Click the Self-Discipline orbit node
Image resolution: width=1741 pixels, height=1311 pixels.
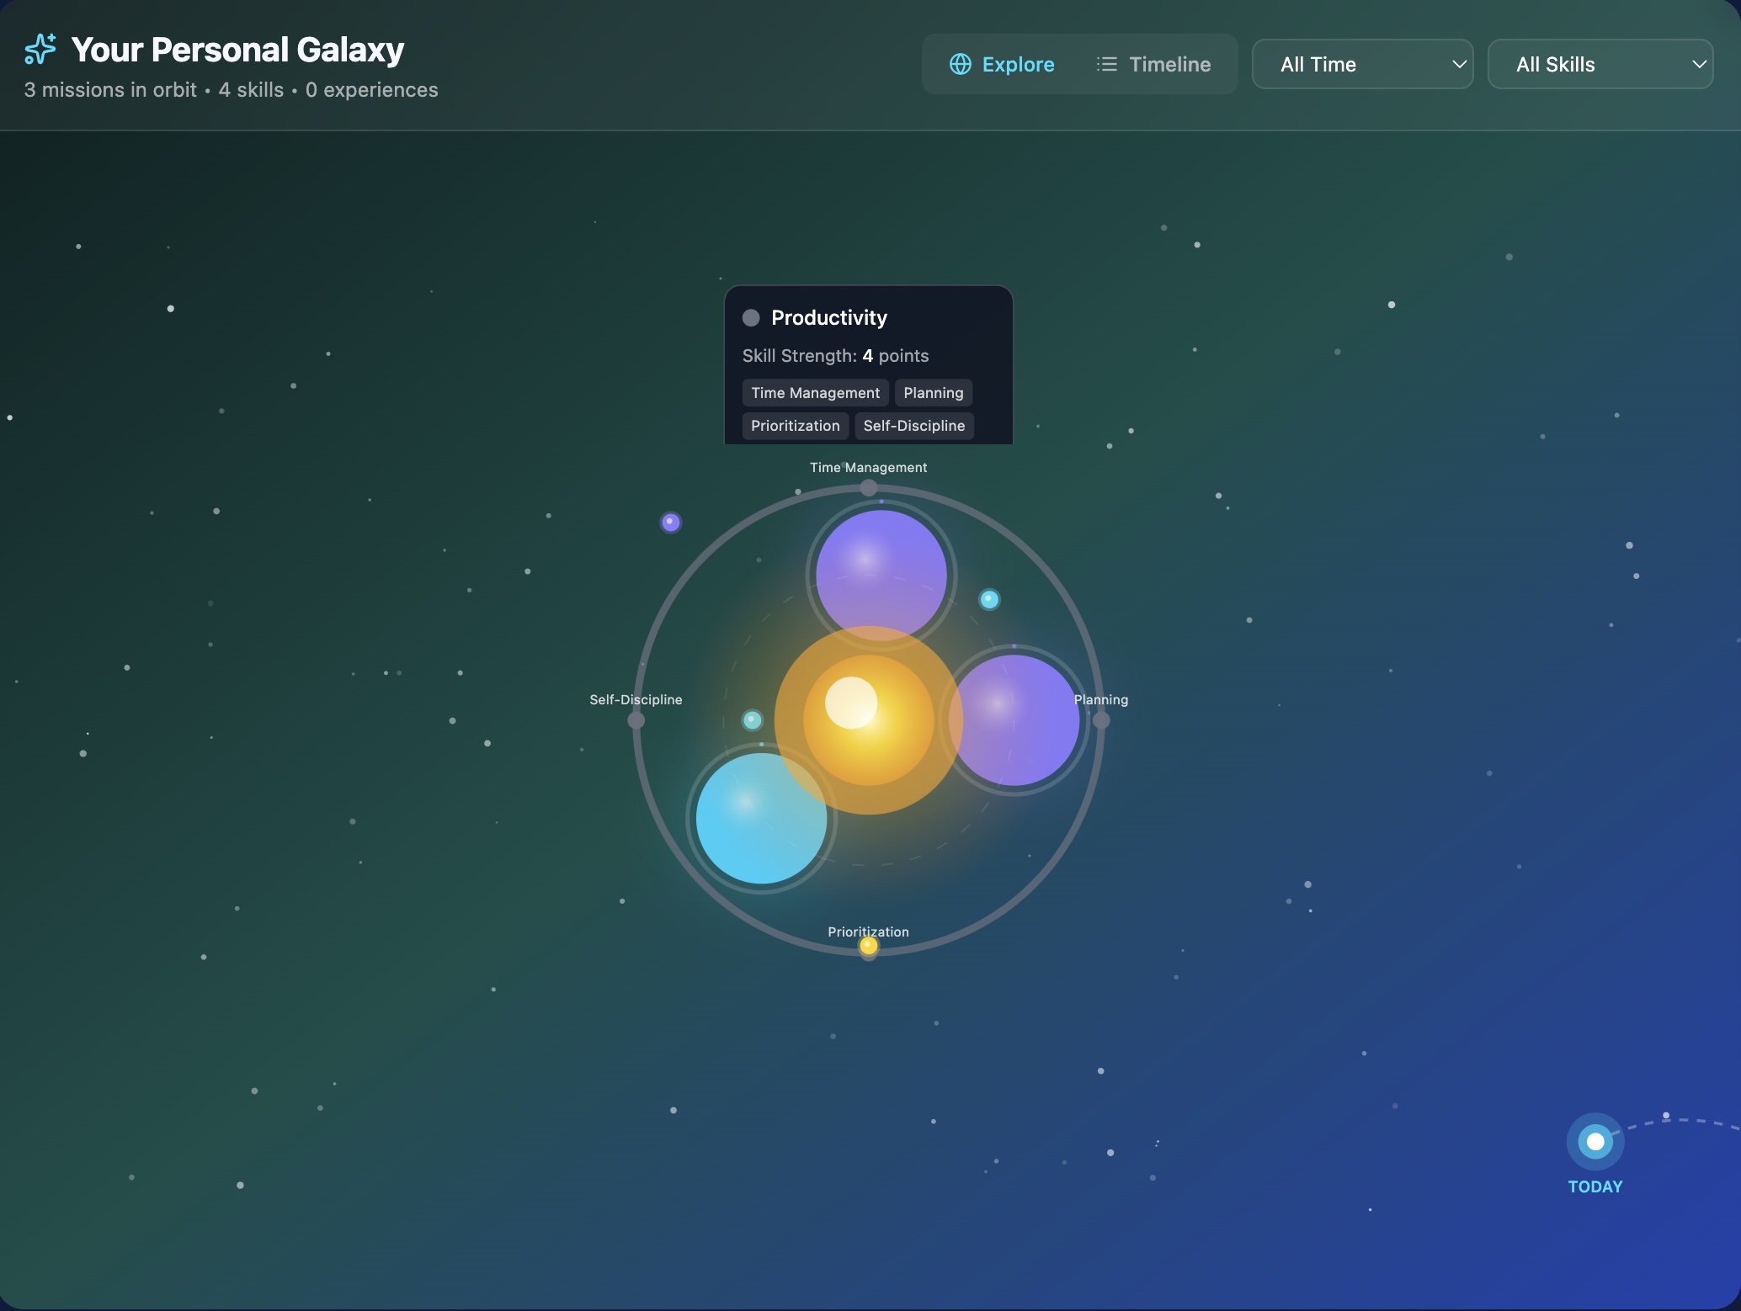(x=636, y=720)
